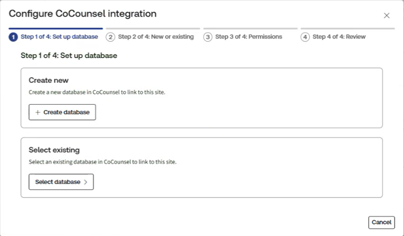Click the "Create new" card heading
Viewport: 404px width, 236px height.
49,80
